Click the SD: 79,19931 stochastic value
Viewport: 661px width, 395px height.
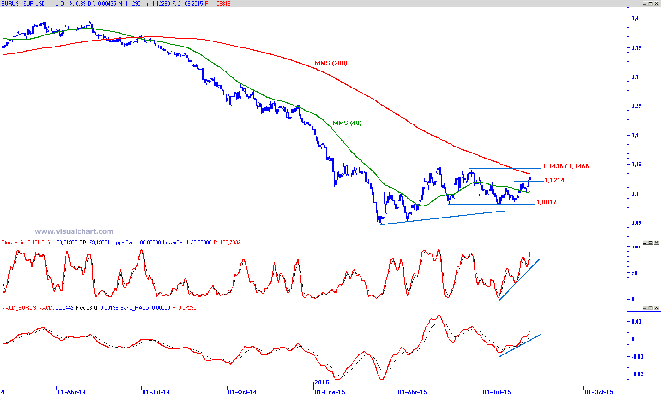click(x=95, y=242)
